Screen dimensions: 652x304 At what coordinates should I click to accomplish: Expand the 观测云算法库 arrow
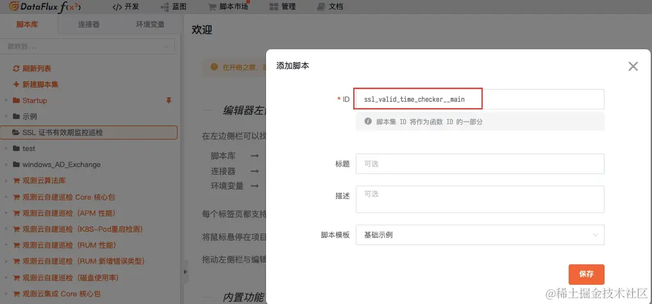(x=6, y=181)
